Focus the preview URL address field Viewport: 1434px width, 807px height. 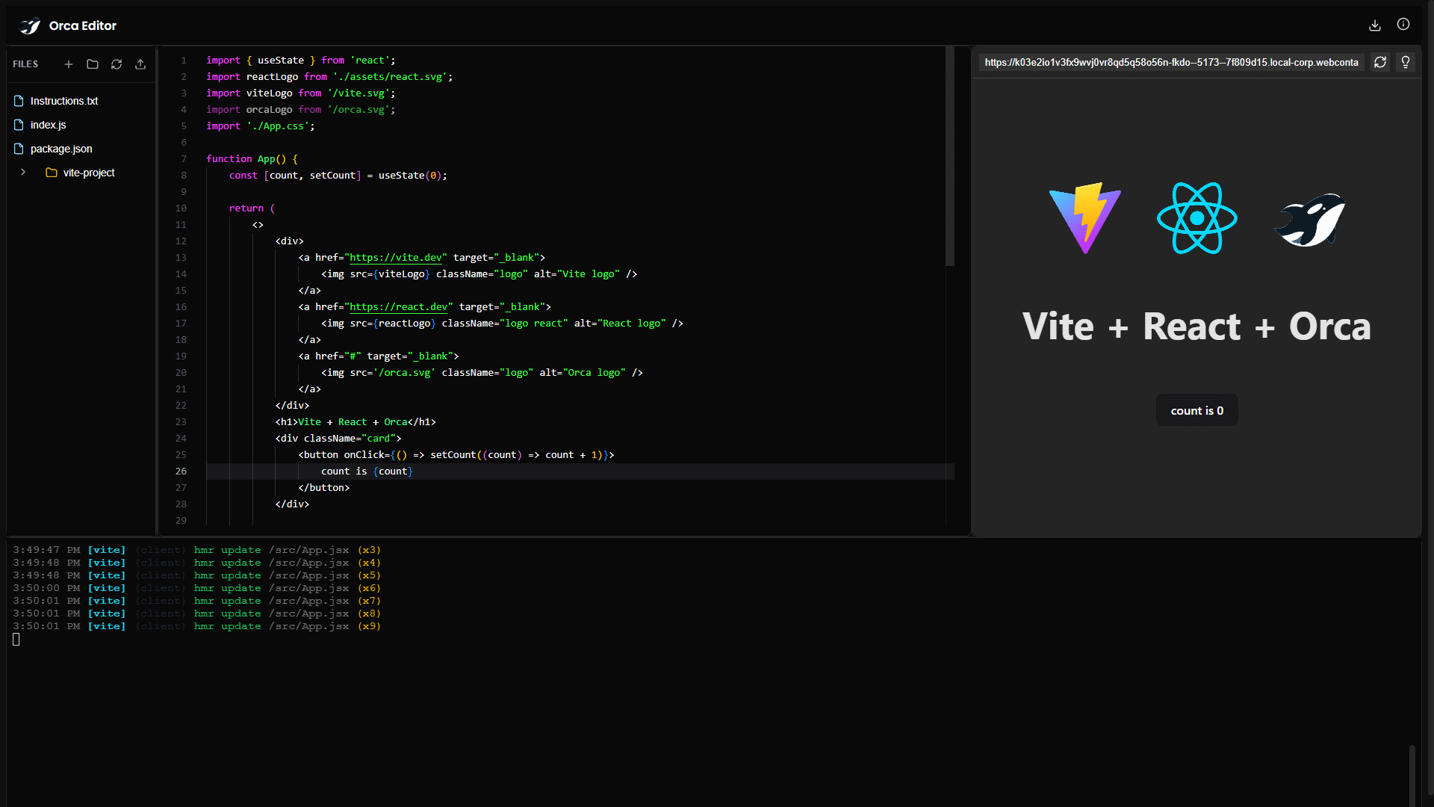[x=1172, y=63]
